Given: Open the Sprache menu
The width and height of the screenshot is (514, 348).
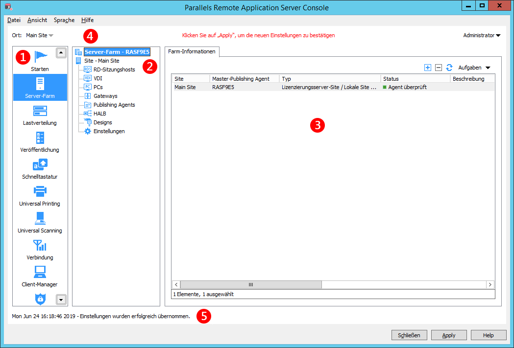Looking at the screenshot, I should tap(64, 20).
